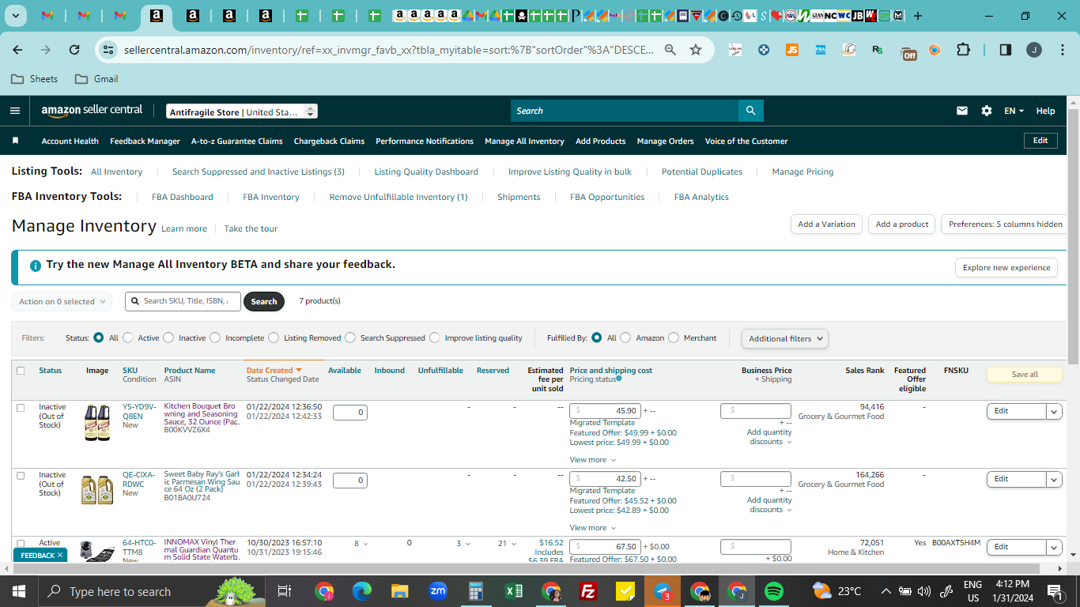Image resolution: width=1080 pixels, height=607 pixels.
Task: Open the Remove Unfulfillable Inventory (1) link
Action: (x=398, y=197)
